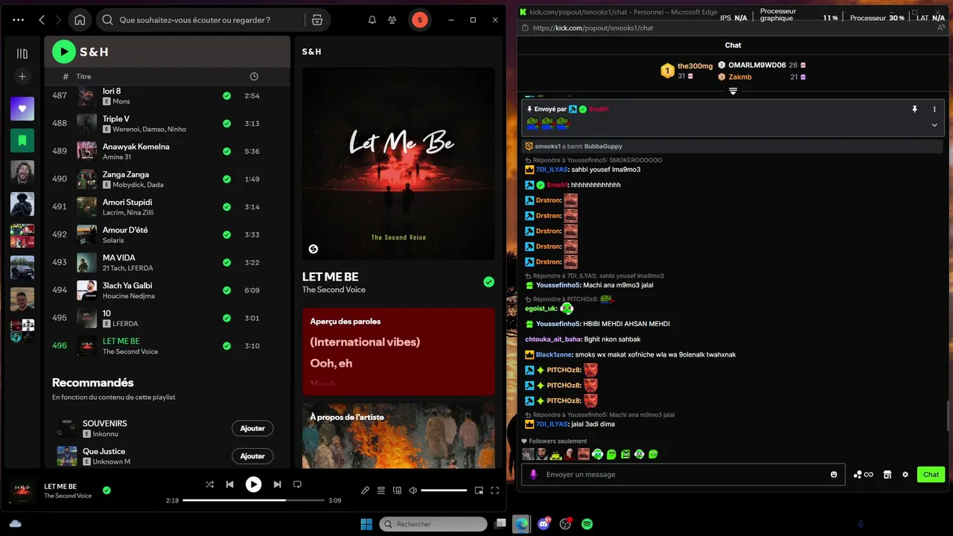This screenshot has width=953, height=536.
Task: Open Discord from Windows taskbar
Action: tap(544, 524)
